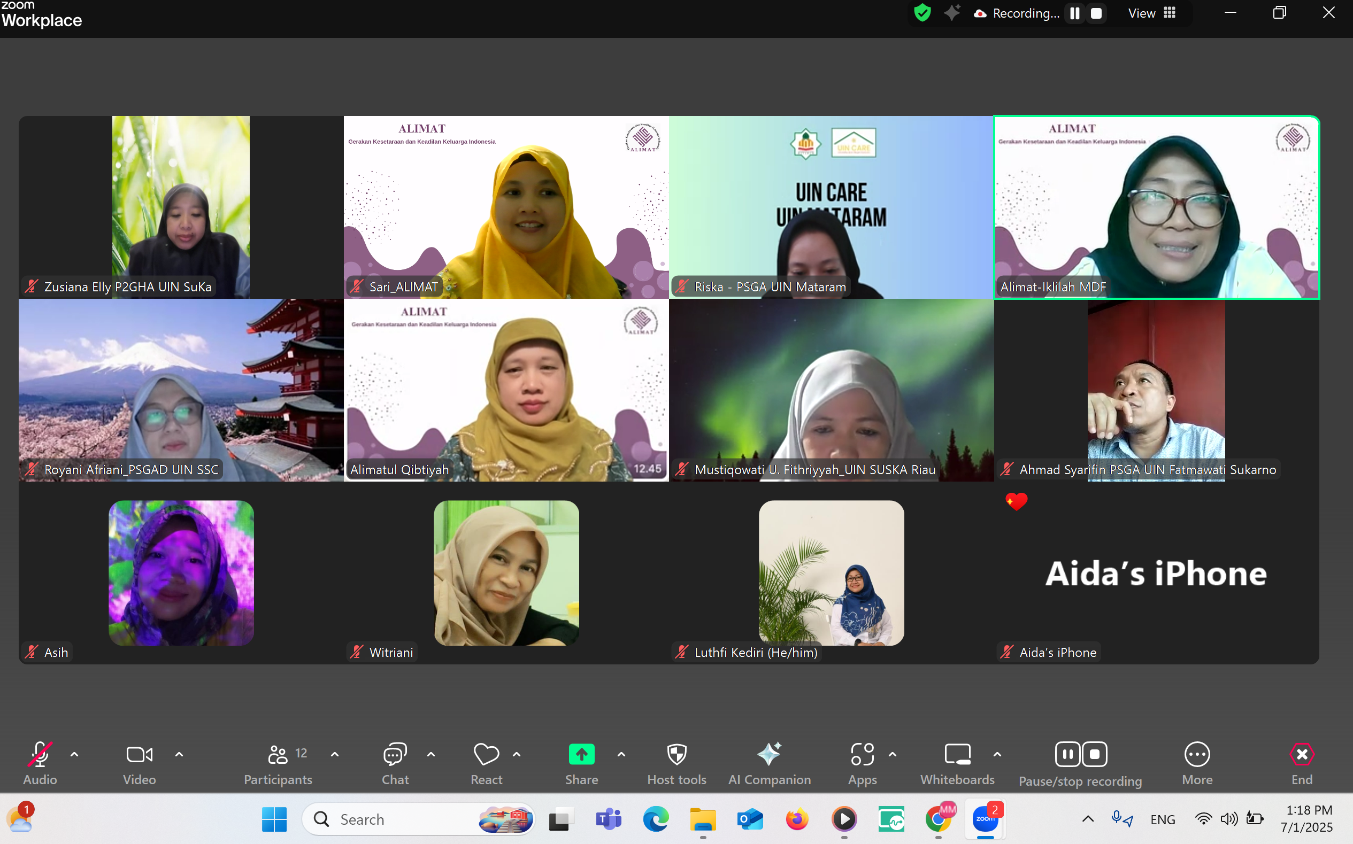Image resolution: width=1353 pixels, height=844 pixels.
Task: Open weather widget on taskbar
Action: (x=21, y=819)
